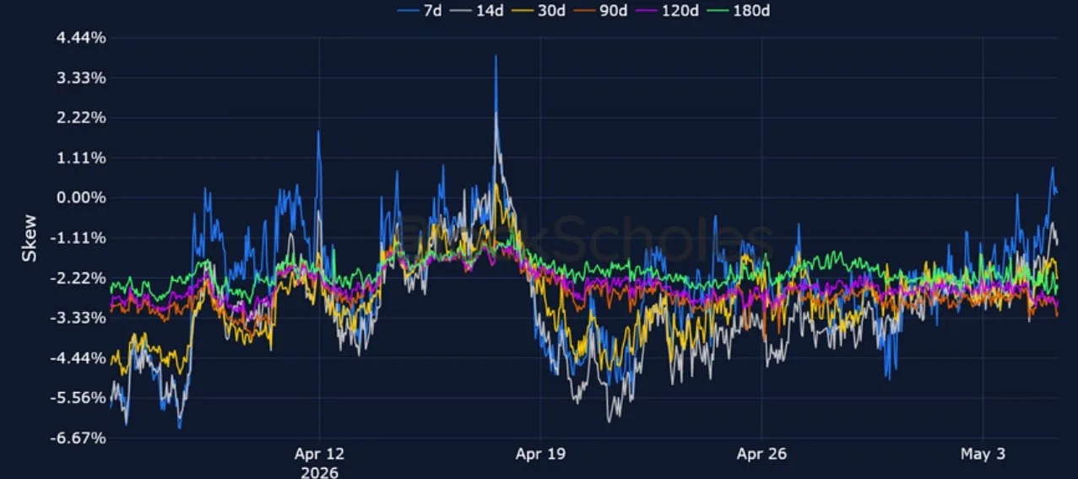This screenshot has height=479, width=1078.
Task: Click the Apr 26 x-axis label
Action: pos(761,454)
